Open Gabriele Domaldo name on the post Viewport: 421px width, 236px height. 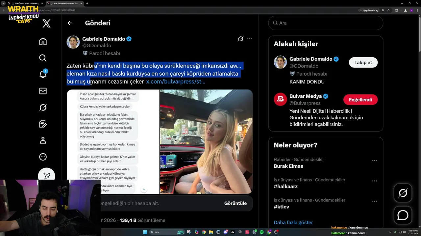(104, 39)
